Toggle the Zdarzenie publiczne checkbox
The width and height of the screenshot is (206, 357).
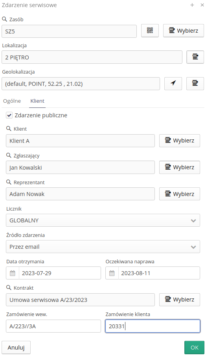pos(9,115)
